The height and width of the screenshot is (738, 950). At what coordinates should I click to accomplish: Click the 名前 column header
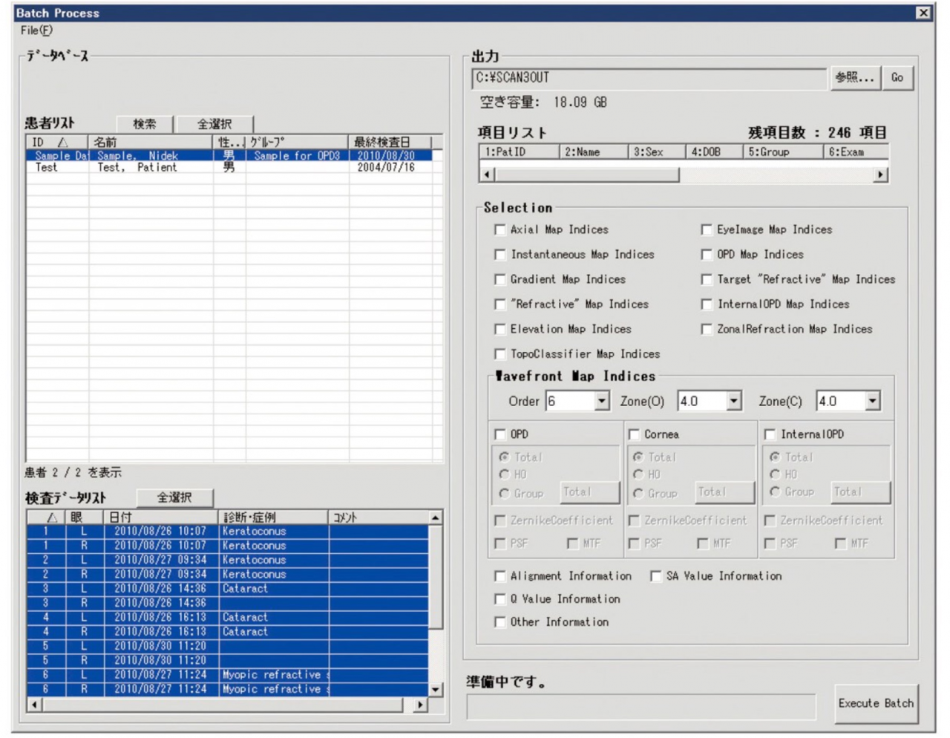coord(151,142)
